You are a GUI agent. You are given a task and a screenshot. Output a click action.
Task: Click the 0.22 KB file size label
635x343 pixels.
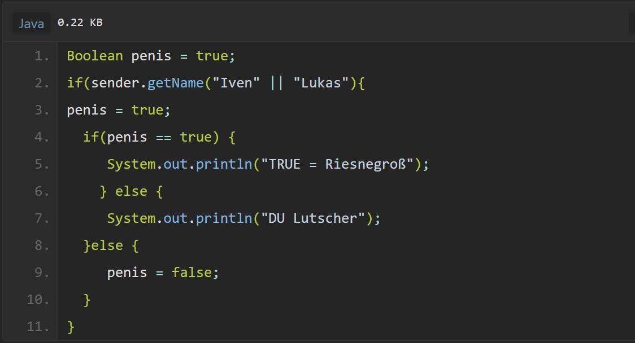pyautogui.click(x=80, y=23)
